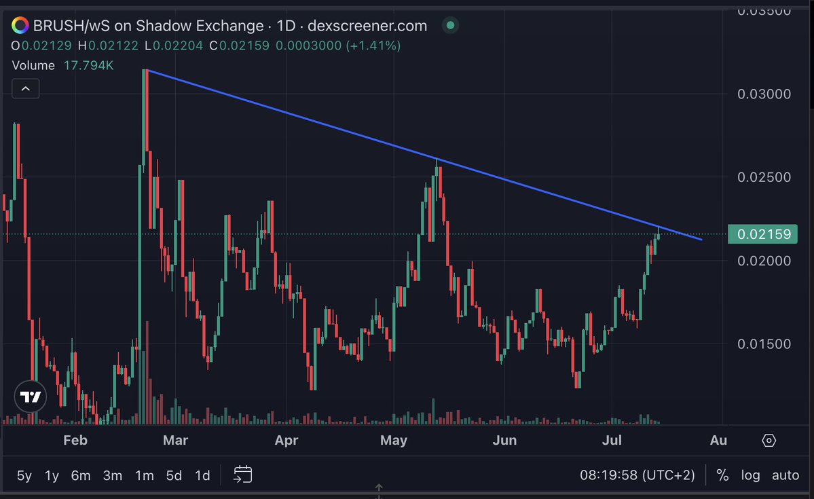814x499 pixels.
Task: Click the 0.02500 price axis label
Action: point(764,177)
